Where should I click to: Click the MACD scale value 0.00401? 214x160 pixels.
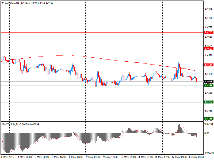(x=209, y=124)
